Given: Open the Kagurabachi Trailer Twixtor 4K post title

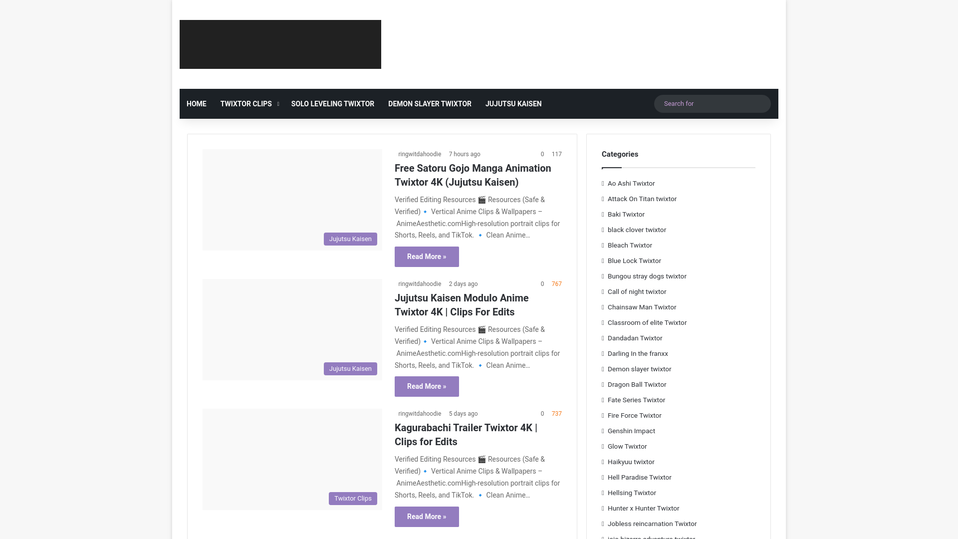Looking at the screenshot, I should (x=466, y=435).
